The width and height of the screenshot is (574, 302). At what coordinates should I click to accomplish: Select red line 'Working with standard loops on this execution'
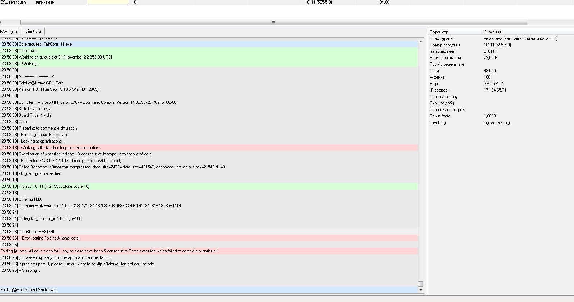[x=209, y=148]
